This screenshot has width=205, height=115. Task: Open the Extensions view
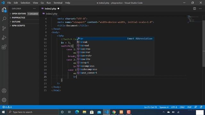[x=4, y=47]
